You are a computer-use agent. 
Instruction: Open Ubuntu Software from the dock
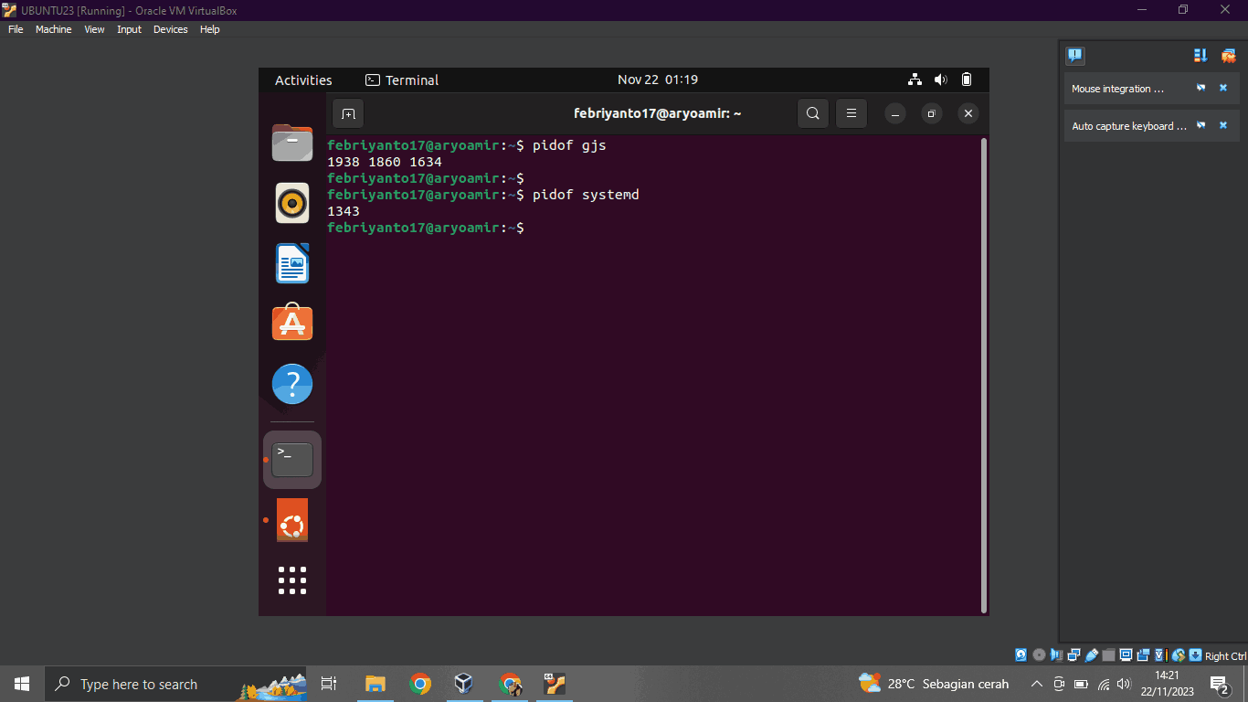(292, 323)
